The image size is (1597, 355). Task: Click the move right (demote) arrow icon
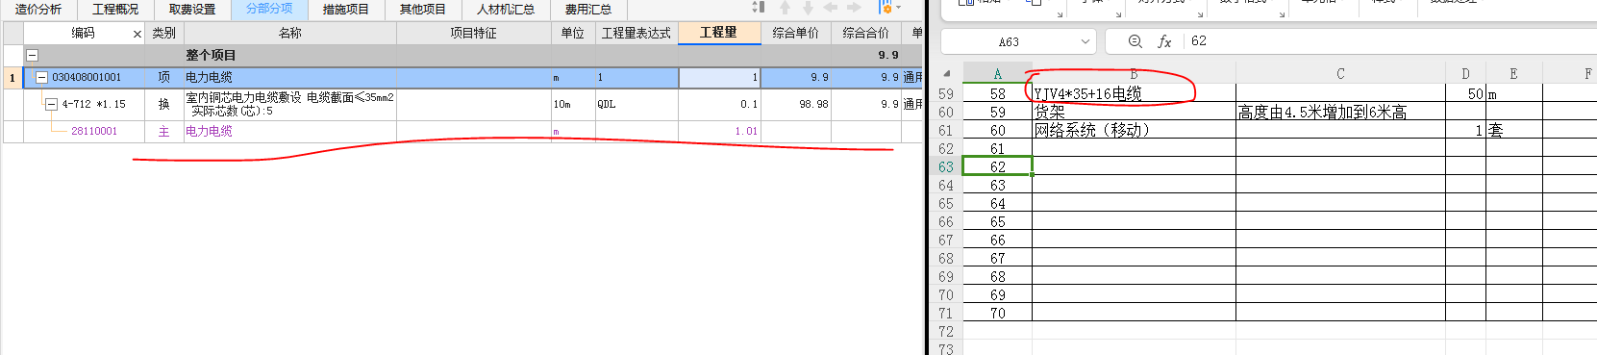pos(854,8)
